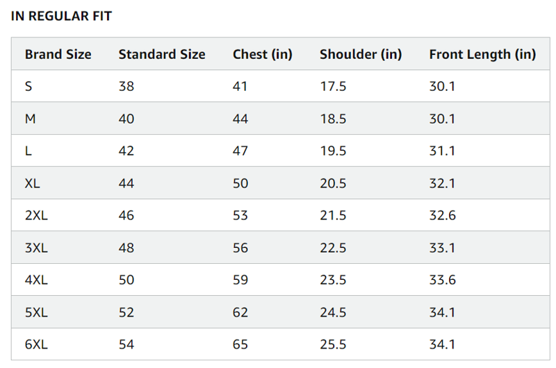Click shoulder value 23.5 for 4XL
This screenshot has height=368, width=556.
coord(333,280)
